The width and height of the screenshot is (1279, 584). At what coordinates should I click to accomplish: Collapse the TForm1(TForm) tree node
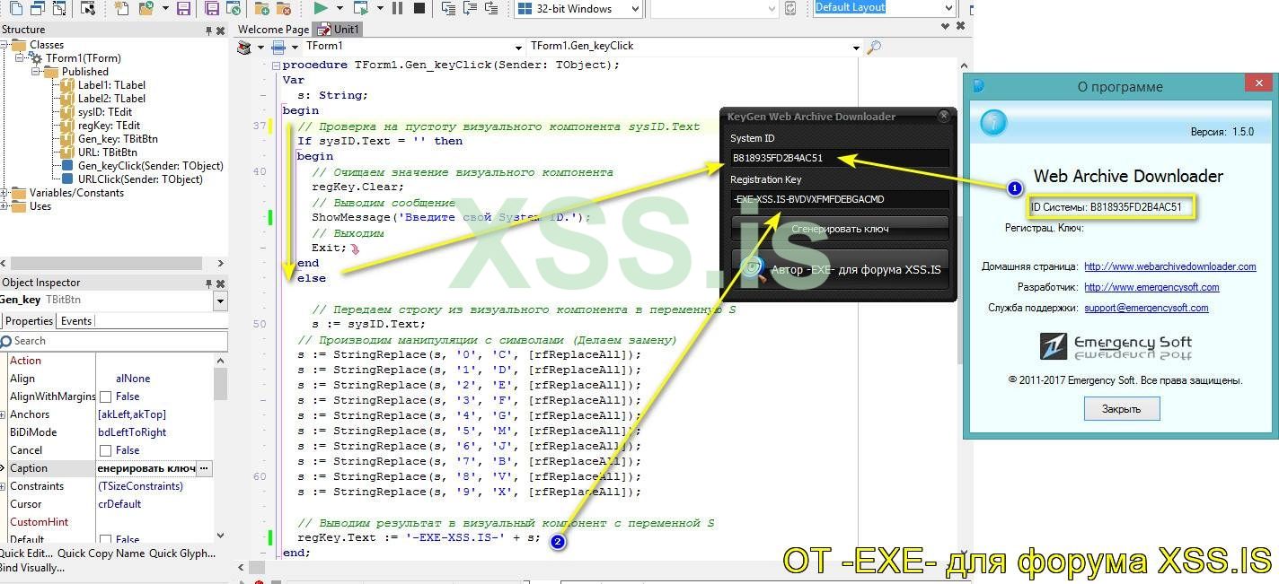pos(21,58)
